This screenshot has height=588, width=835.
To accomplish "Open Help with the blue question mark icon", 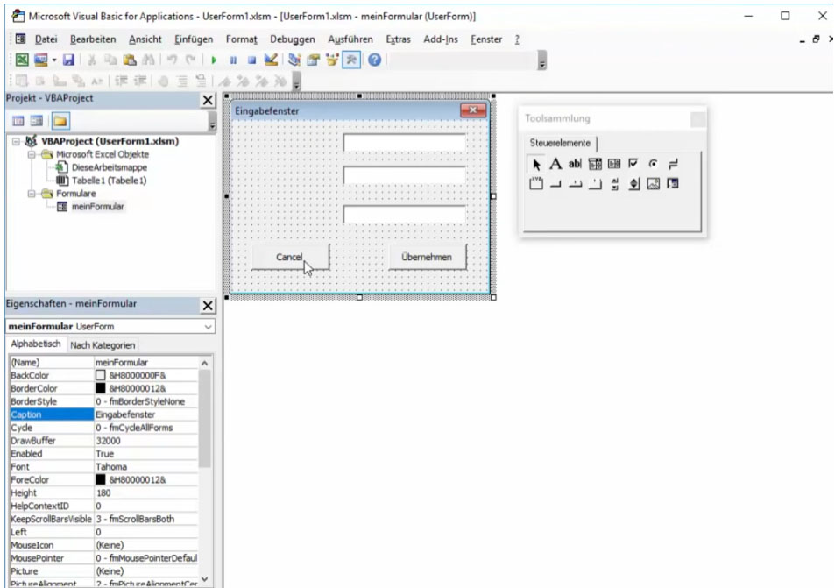I will click(374, 60).
